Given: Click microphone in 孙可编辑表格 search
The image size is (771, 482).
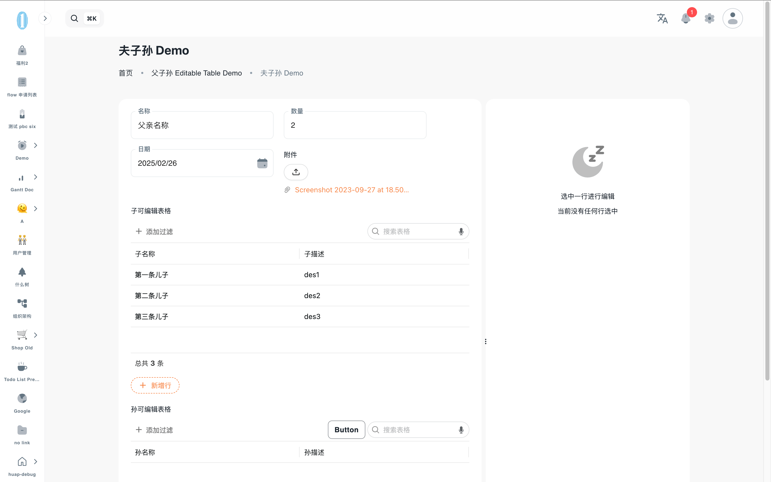Looking at the screenshot, I should 461,430.
